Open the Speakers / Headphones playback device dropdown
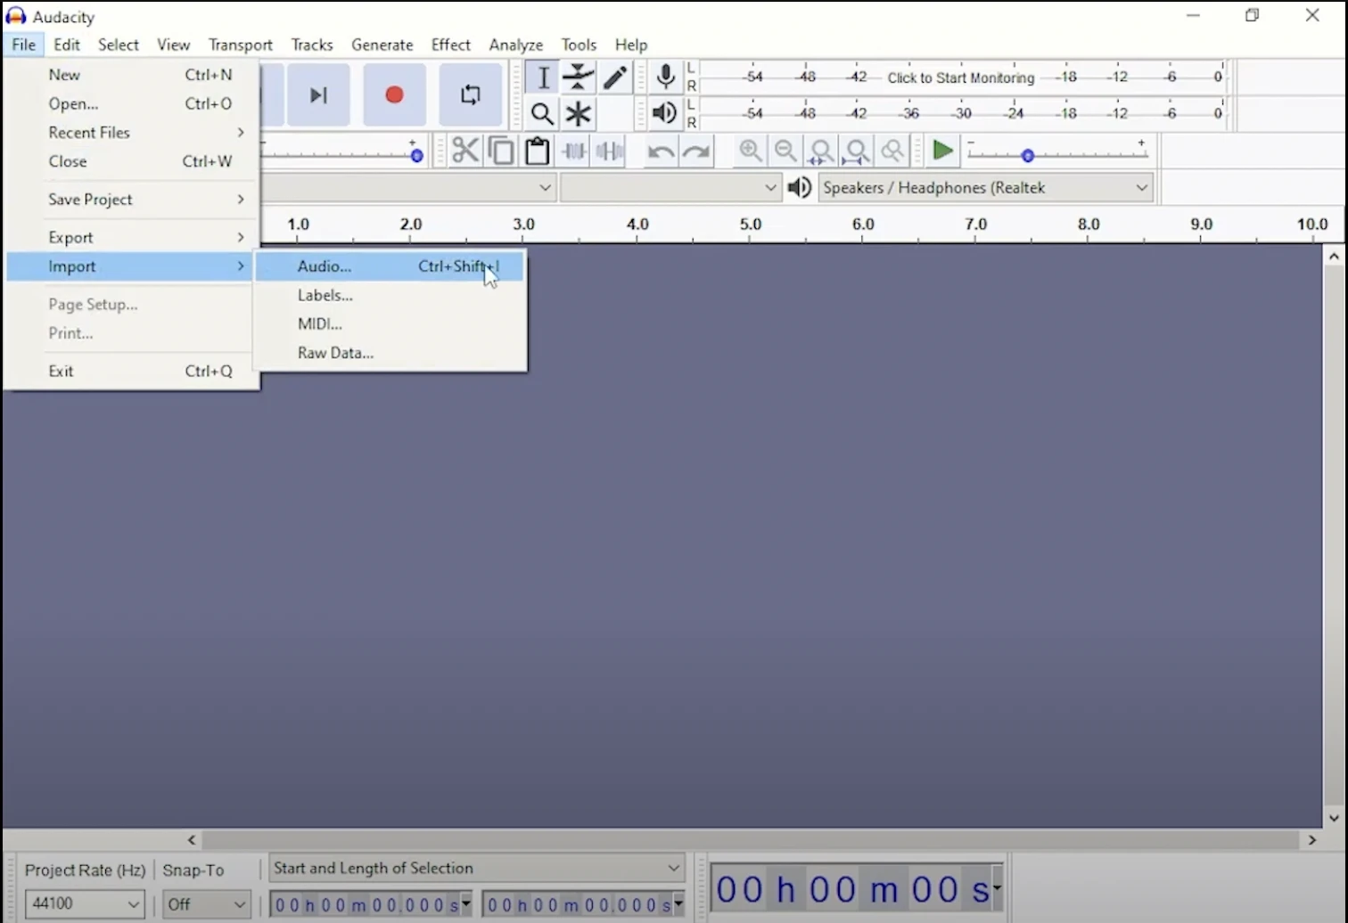This screenshot has height=923, width=1348. pos(985,188)
